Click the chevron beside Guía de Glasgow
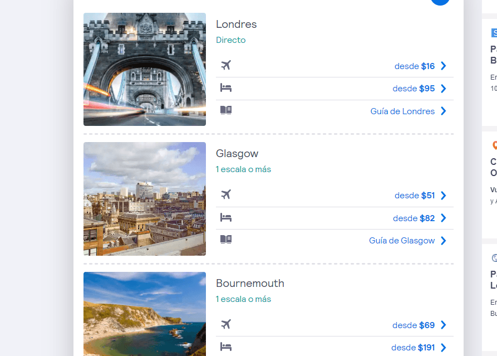This screenshot has height=356, width=497. (443, 240)
